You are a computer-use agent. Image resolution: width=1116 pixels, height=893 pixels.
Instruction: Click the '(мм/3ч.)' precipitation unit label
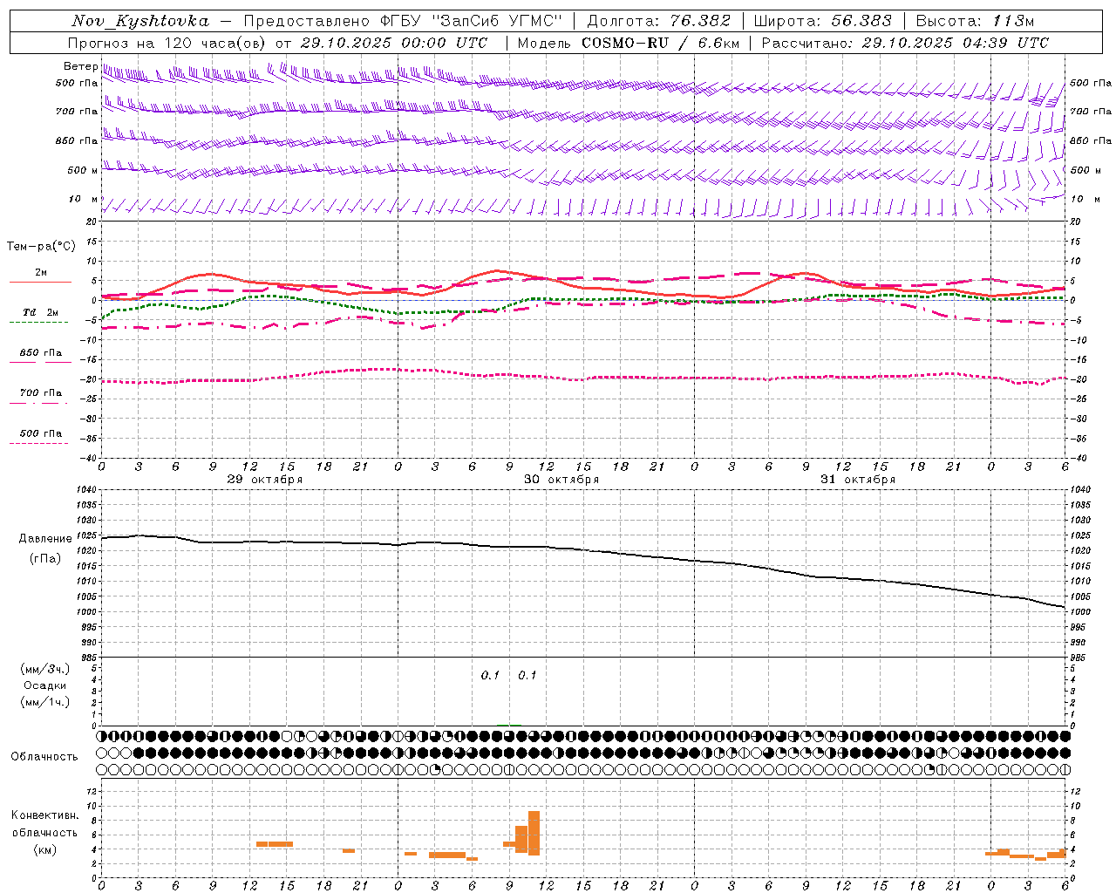45,669
